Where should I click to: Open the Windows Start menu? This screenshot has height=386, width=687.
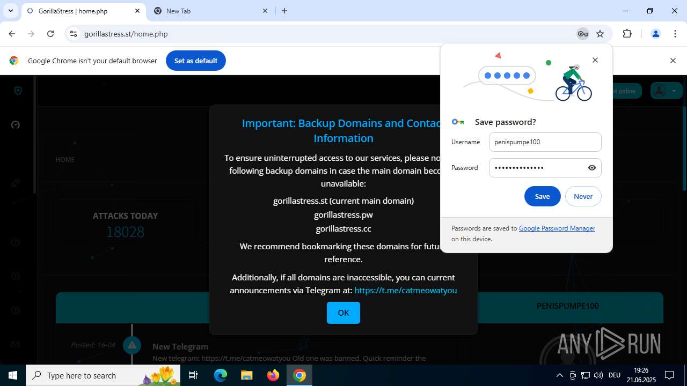(x=13, y=375)
